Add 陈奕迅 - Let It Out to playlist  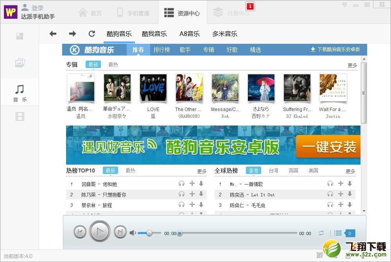coord(341,194)
